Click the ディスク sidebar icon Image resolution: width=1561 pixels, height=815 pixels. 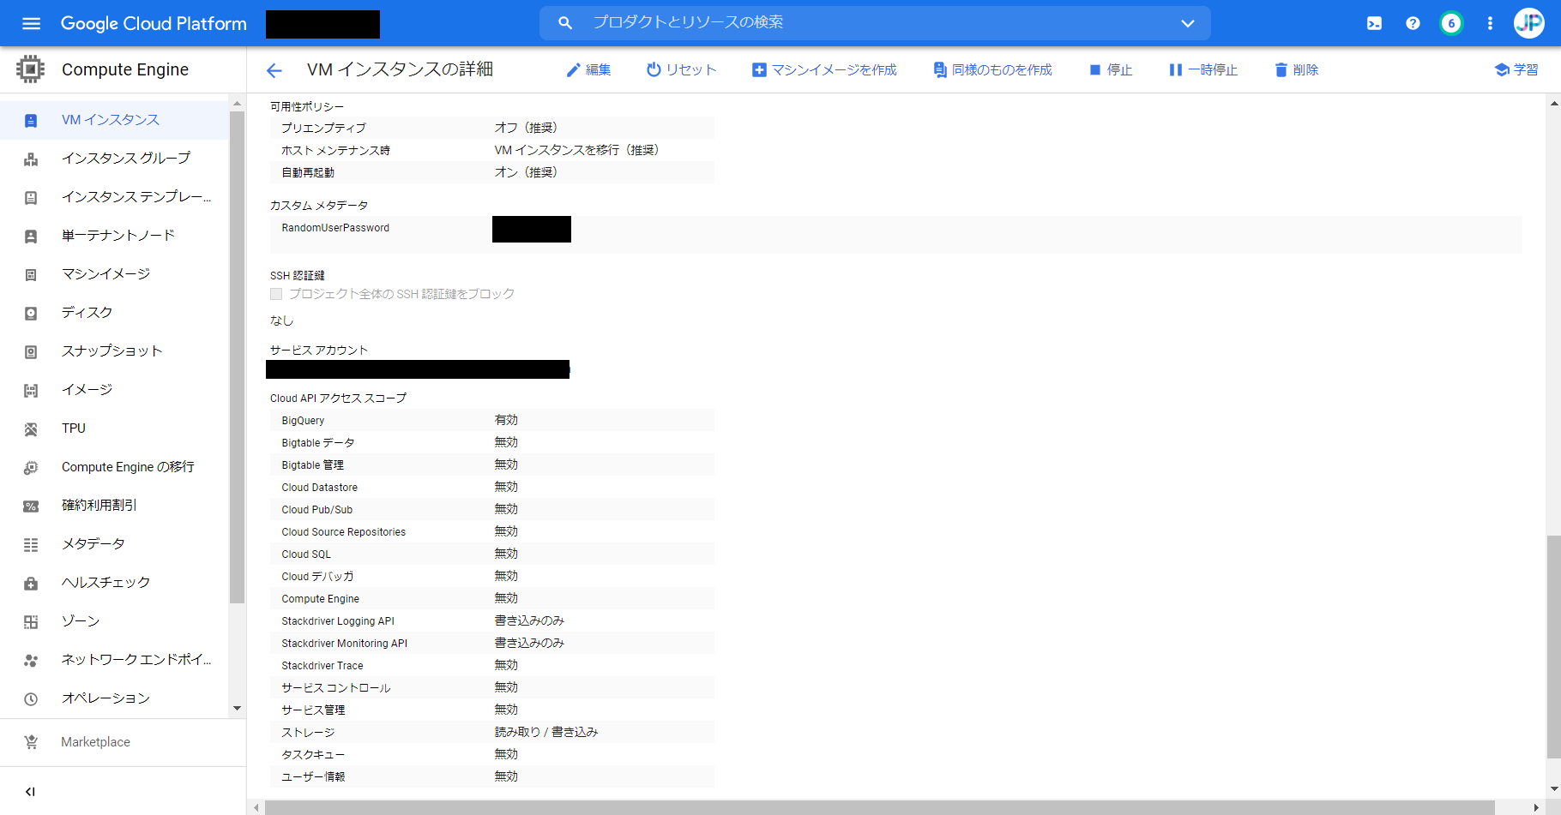31,314
